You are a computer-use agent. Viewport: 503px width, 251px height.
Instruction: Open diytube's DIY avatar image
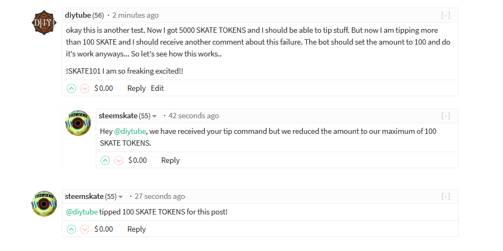click(x=44, y=23)
